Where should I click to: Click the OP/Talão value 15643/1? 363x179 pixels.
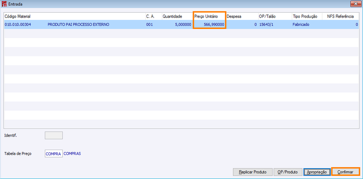point(266,24)
